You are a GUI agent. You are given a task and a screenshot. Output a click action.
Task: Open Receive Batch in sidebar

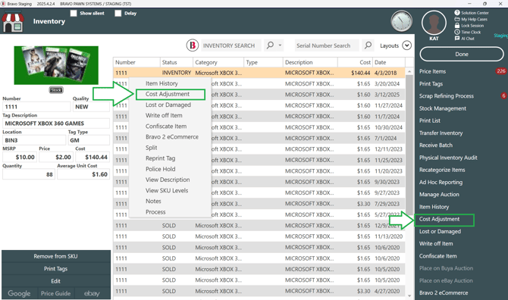436,145
